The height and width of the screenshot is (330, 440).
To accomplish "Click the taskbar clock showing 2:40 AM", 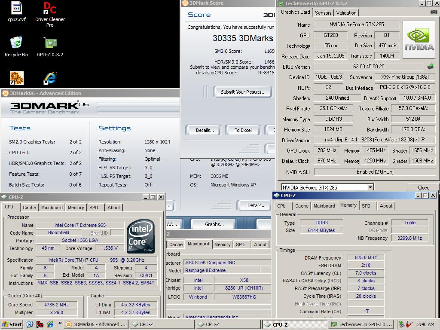I will [426, 324].
